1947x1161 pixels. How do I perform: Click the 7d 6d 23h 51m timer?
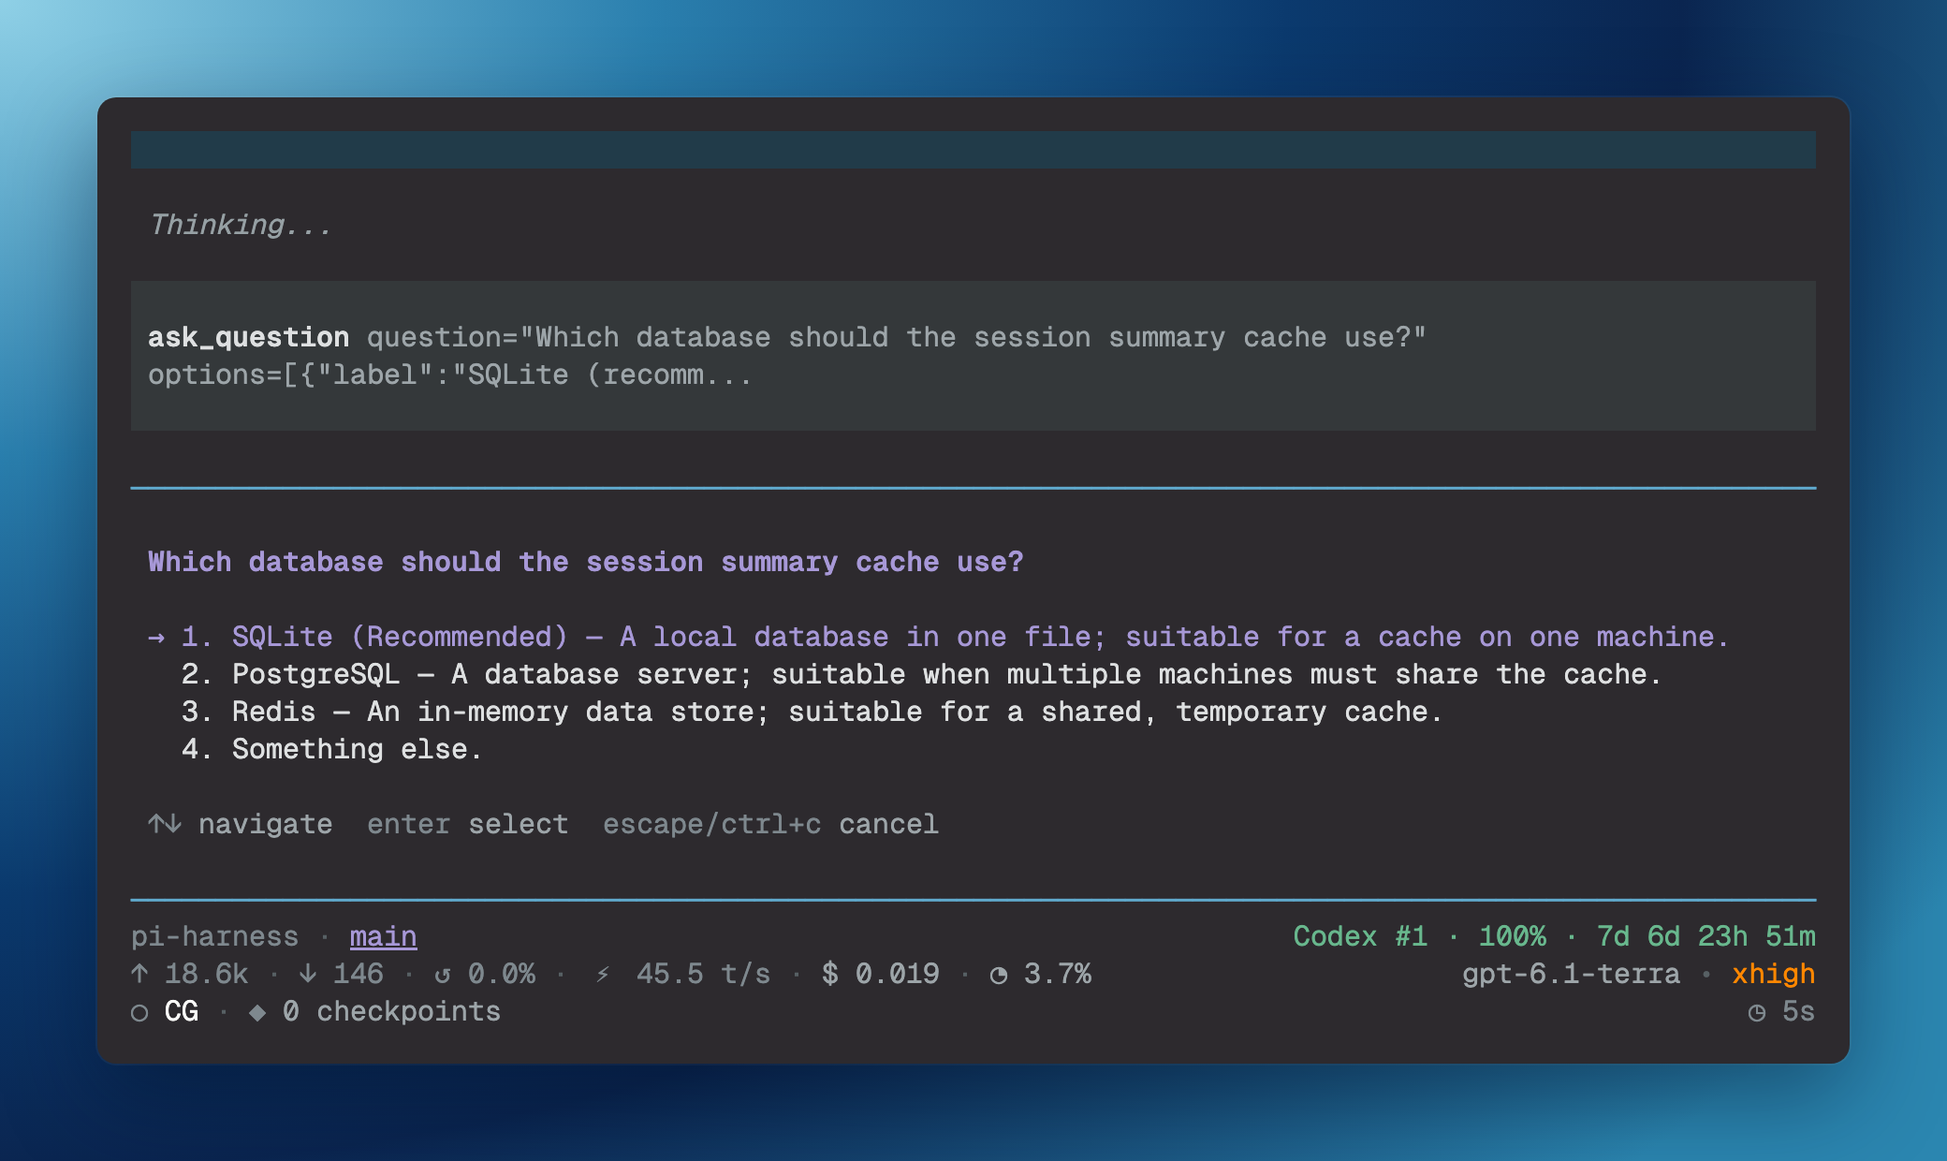pos(1705,936)
